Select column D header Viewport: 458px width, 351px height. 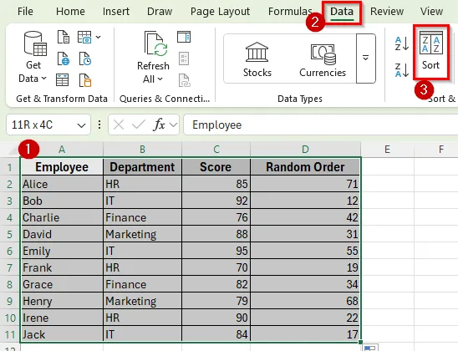tap(306, 150)
